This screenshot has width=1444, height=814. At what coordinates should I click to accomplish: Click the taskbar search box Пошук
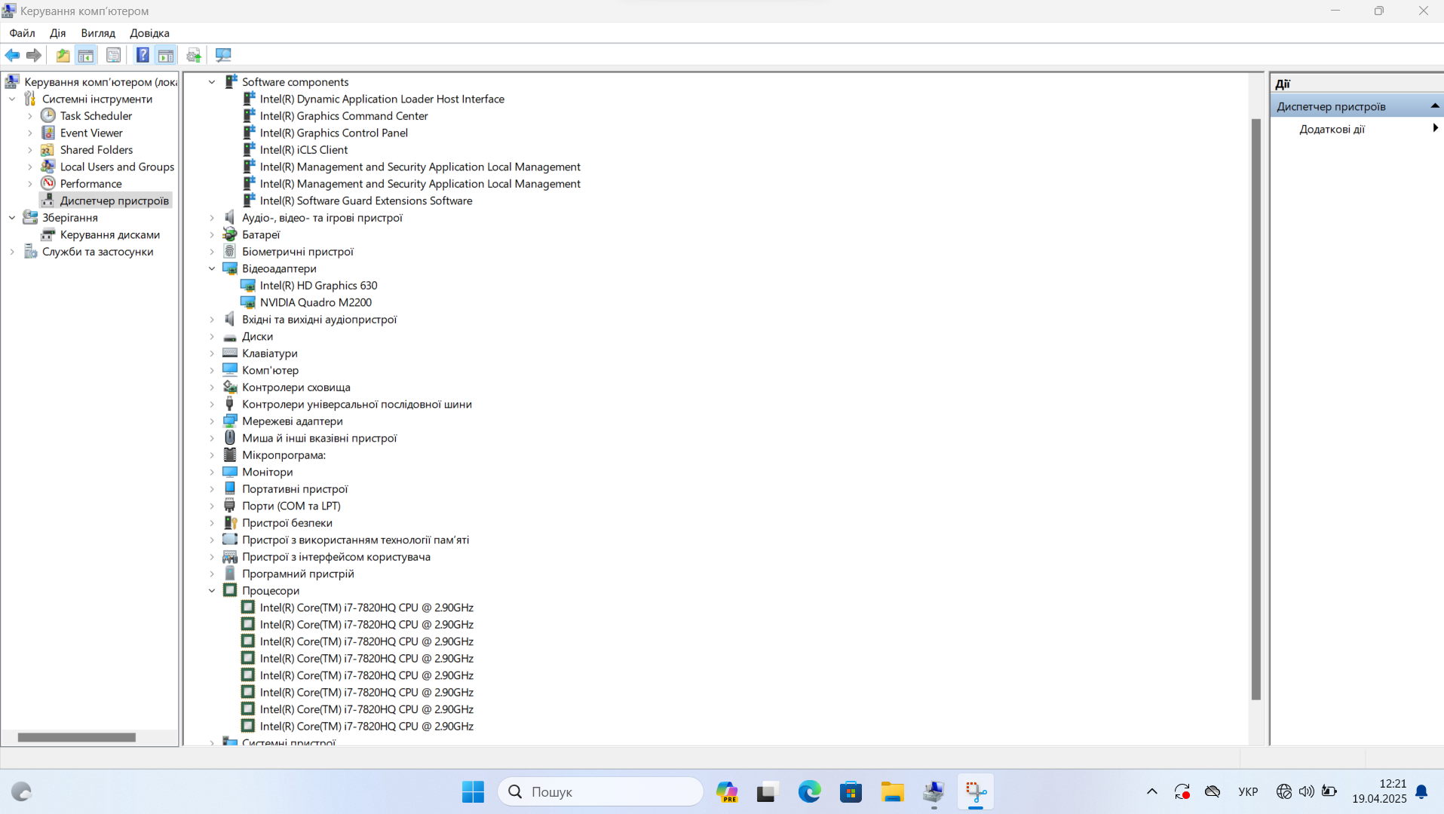[x=600, y=791]
